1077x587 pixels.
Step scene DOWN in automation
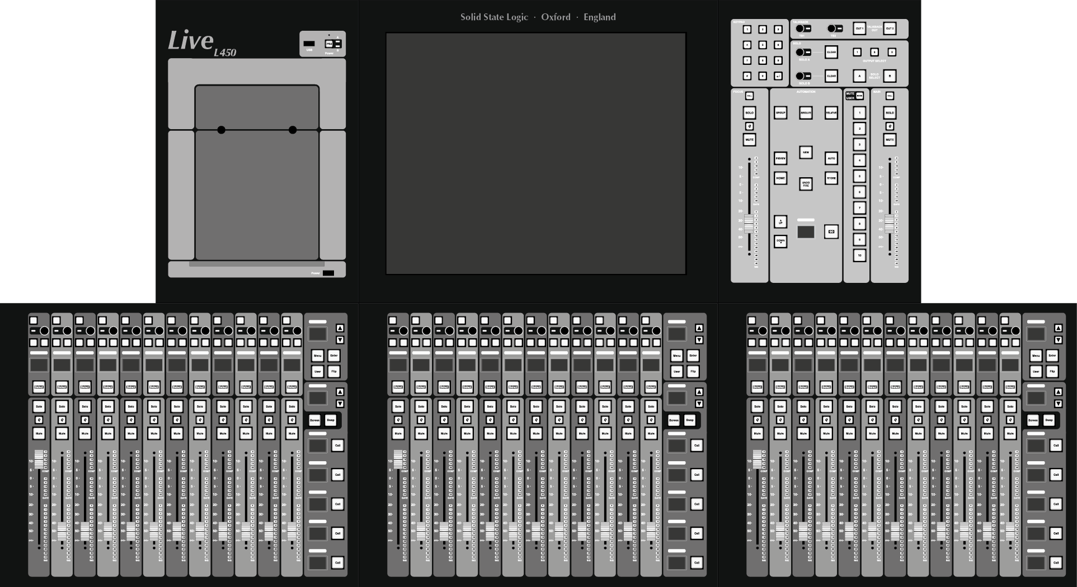coord(780,242)
